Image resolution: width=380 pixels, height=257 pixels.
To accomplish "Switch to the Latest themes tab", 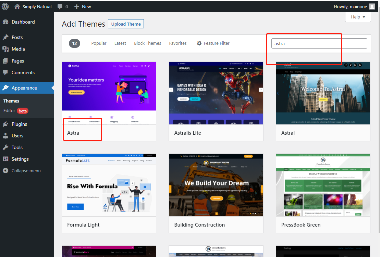I will tap(120, 43).
